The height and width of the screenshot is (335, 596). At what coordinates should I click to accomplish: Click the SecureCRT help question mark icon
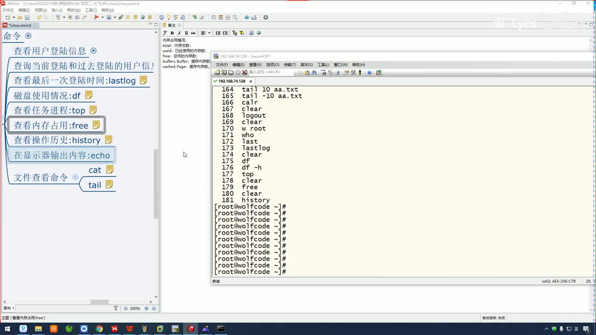pyautogui.click(x=369, y=73)
